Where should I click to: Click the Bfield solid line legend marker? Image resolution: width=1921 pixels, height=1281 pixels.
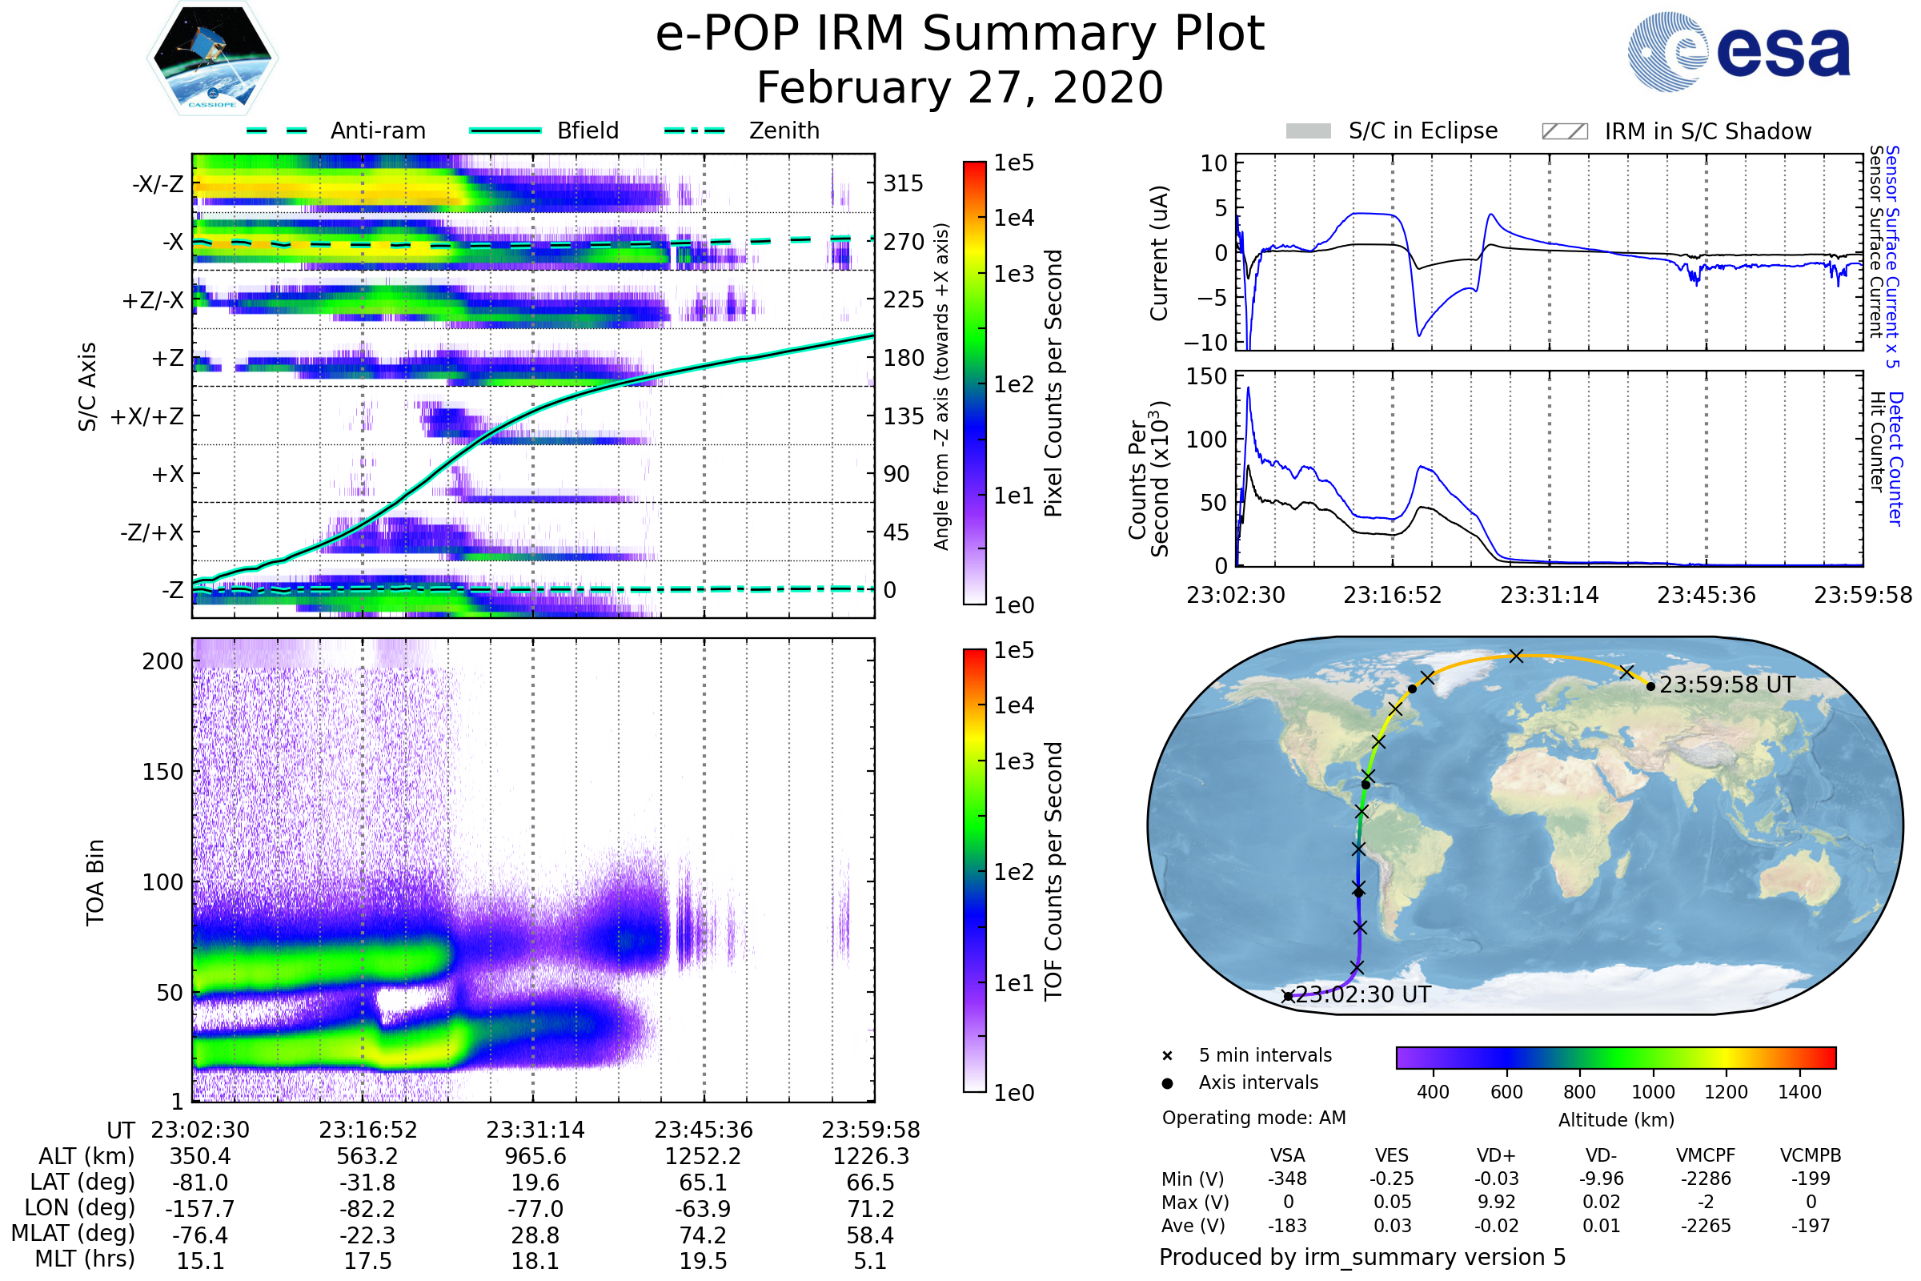point(505,131)
